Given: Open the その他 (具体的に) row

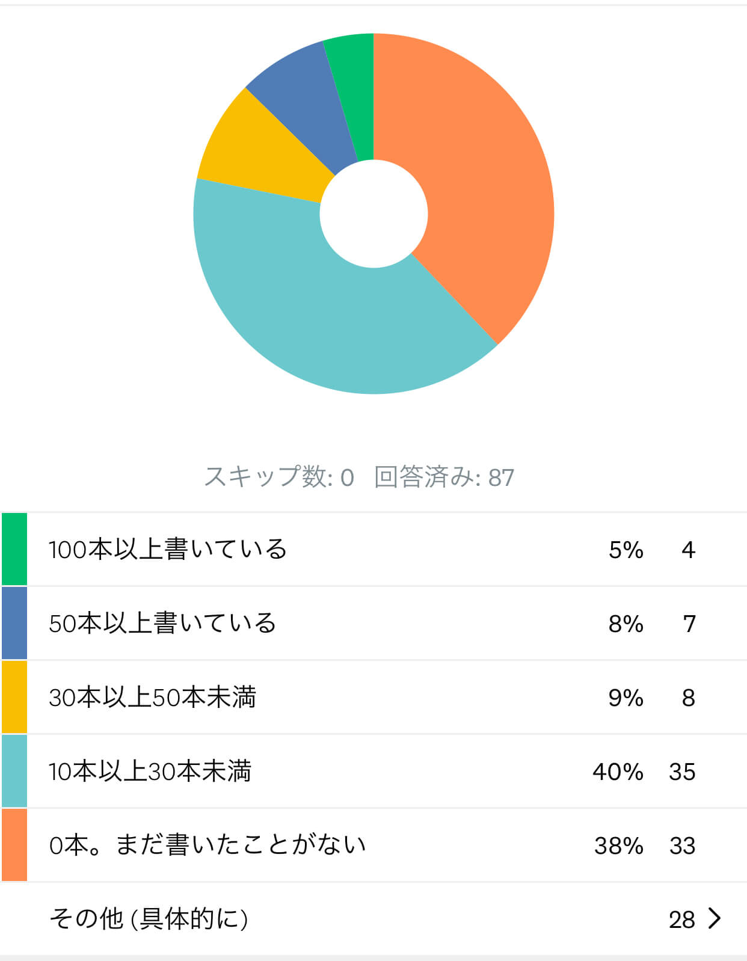Looking at the screenshot, I should [x=373, y=918].
